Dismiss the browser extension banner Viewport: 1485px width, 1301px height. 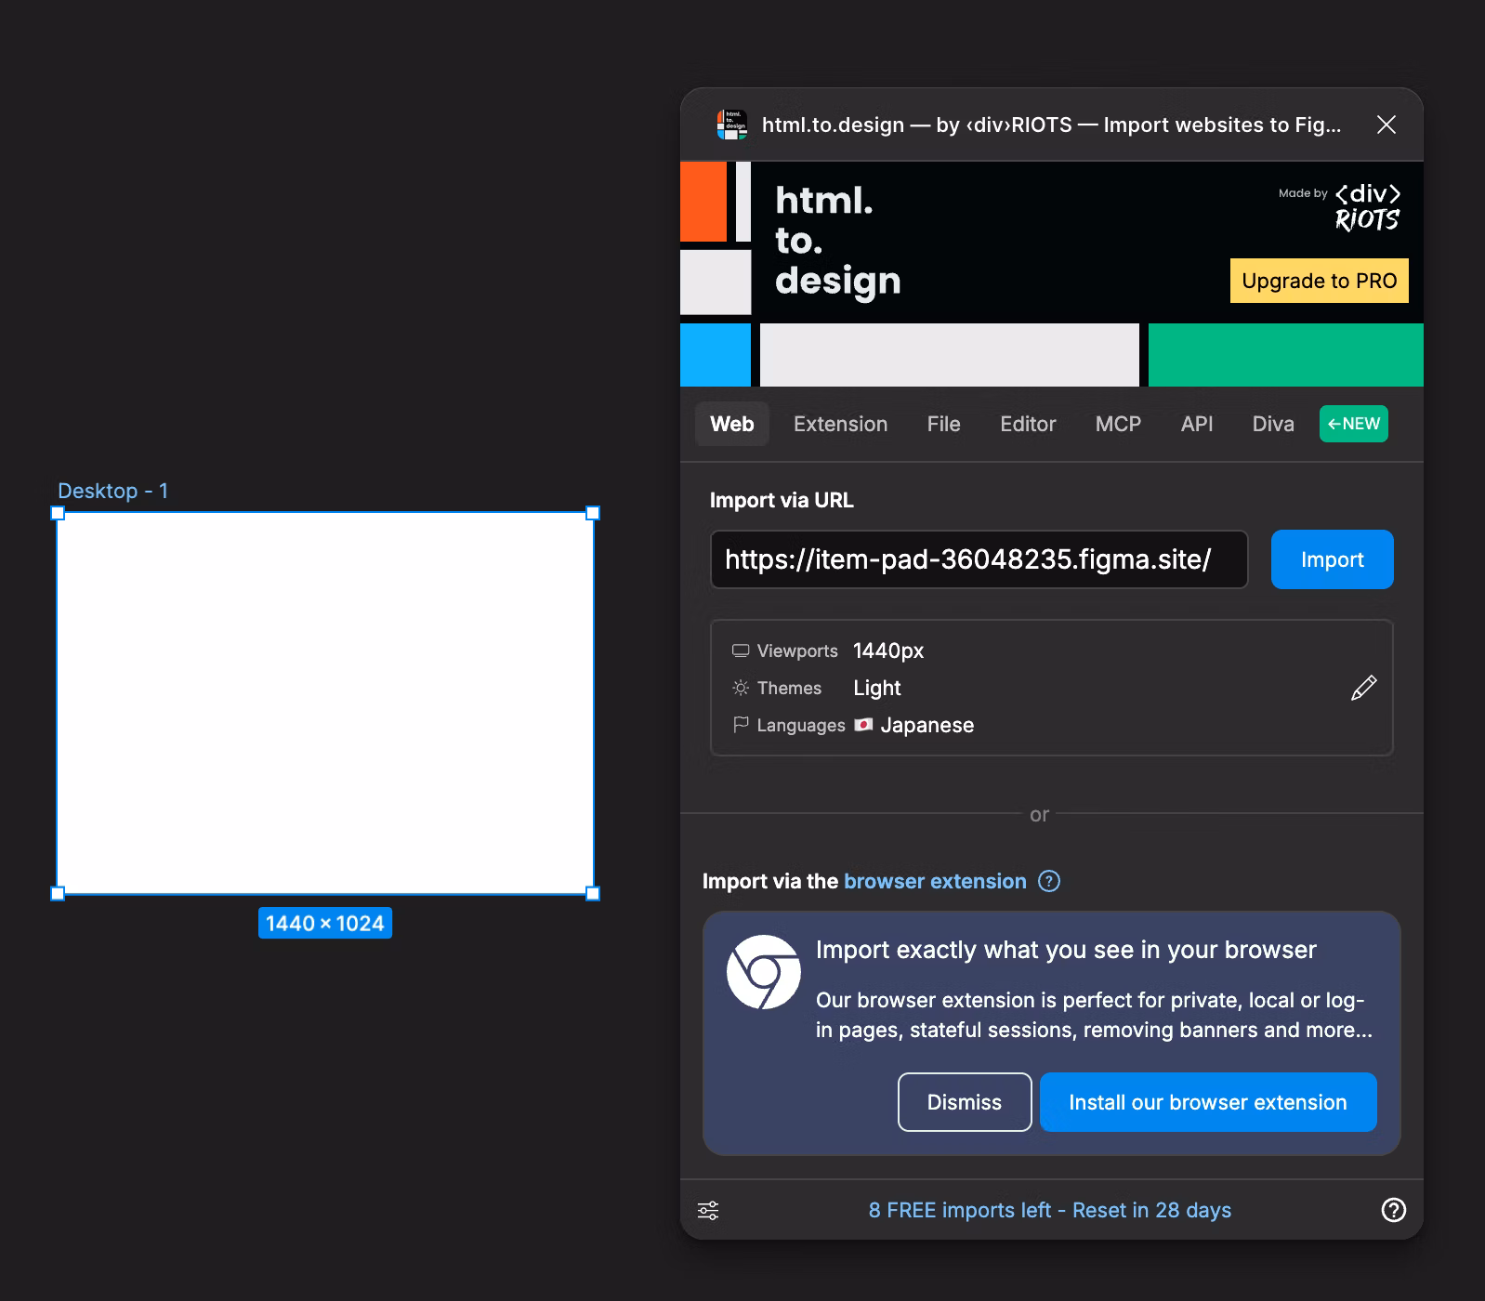coord(965,1102)
